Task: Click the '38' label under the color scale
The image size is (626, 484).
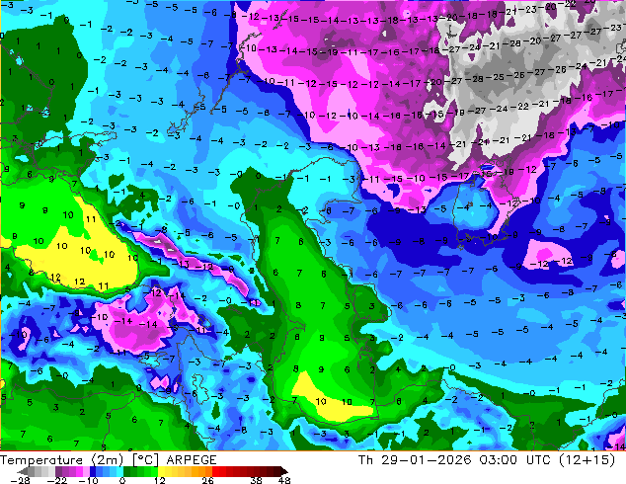Action: (x=257, y=480)
